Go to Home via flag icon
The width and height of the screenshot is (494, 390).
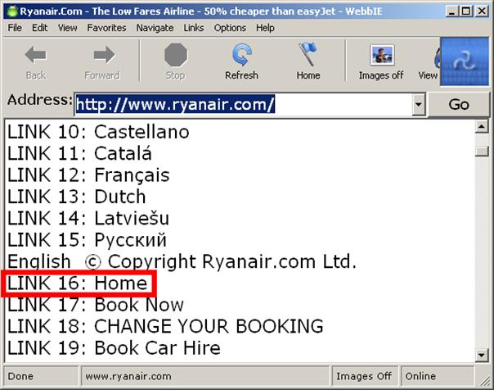(x=308, y=57)
